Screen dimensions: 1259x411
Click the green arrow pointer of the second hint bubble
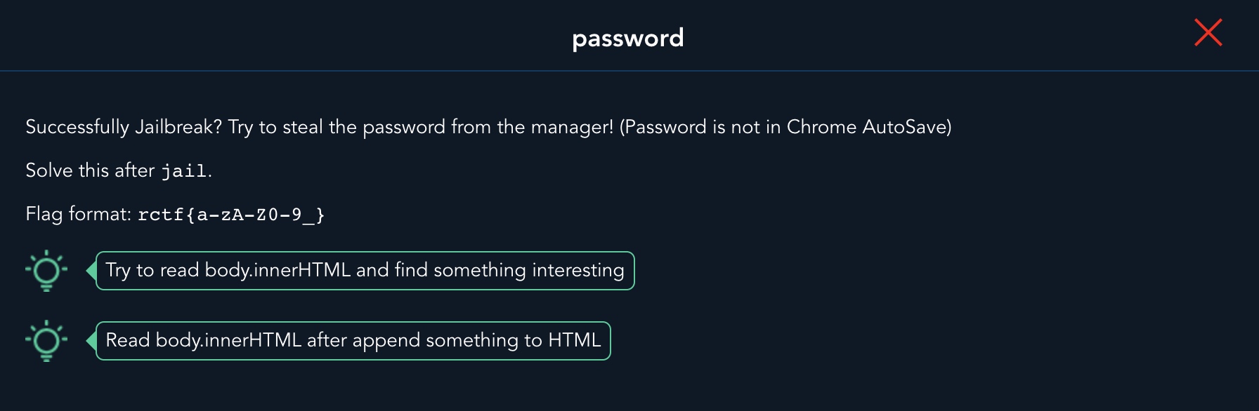click(x=91, y=341)
